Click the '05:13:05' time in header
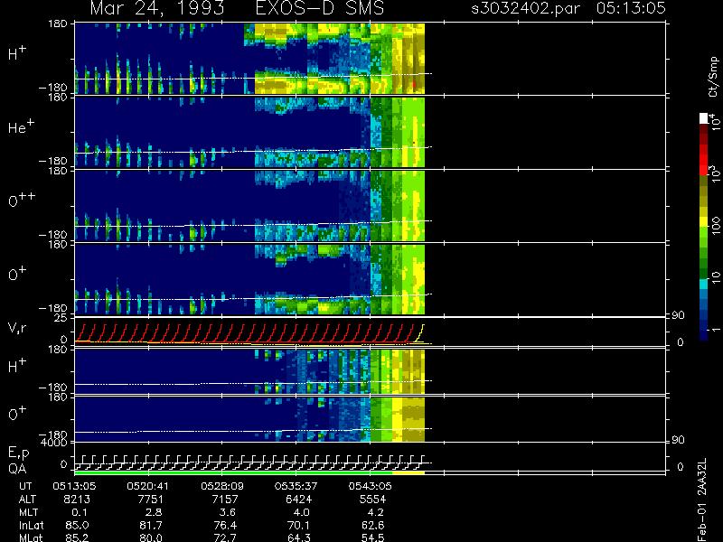 coord(631,8)
